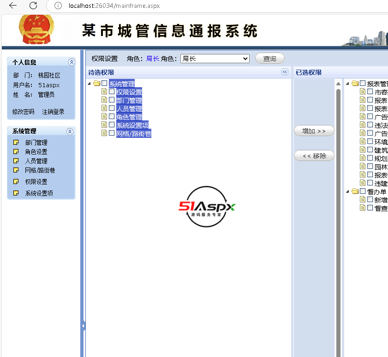Collapse the 系统管理 sidebar panel chevron
The height and width of the screenshot is (357, 388).
coord(70,131)
